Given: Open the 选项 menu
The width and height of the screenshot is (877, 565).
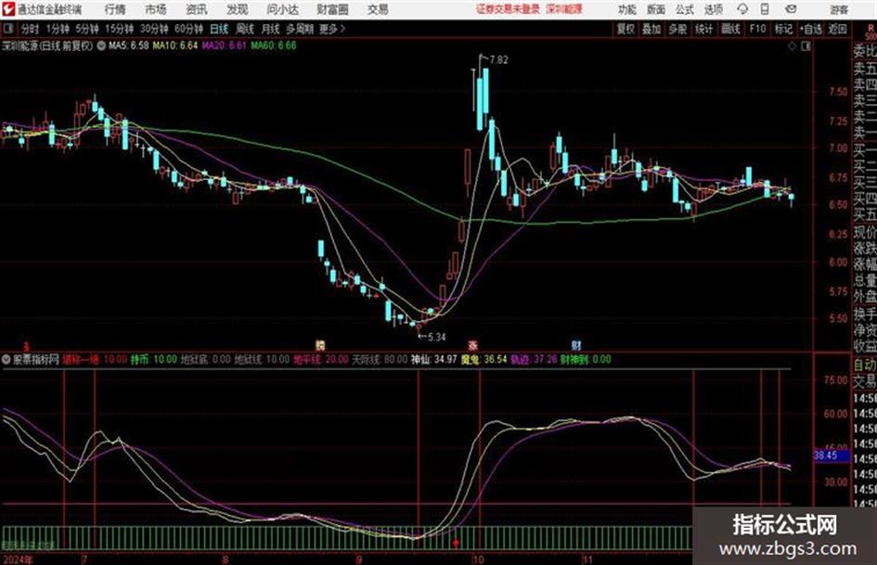Looking at the screenshot, I should 714,9.
